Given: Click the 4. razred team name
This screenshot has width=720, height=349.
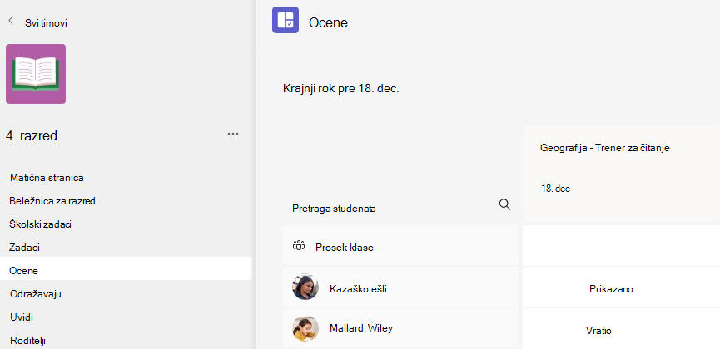Looking at the screenshot, I should coord(32,135).
